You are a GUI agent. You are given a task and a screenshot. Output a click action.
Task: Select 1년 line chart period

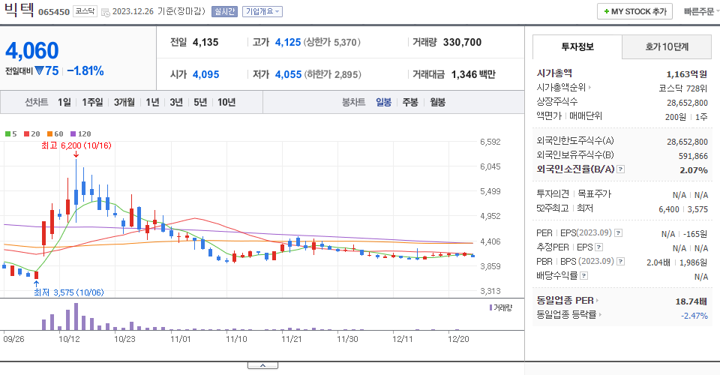(x=152, y=102)
